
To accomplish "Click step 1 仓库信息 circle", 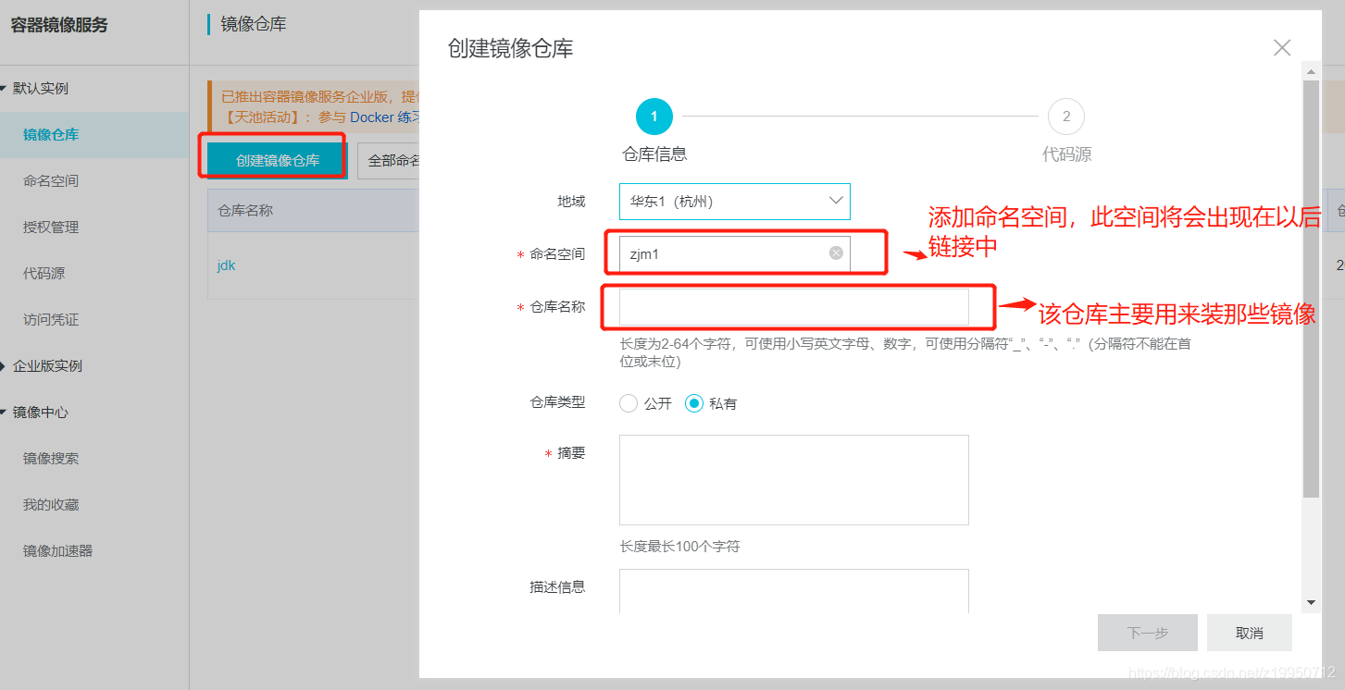I will (x=654, y=117).
